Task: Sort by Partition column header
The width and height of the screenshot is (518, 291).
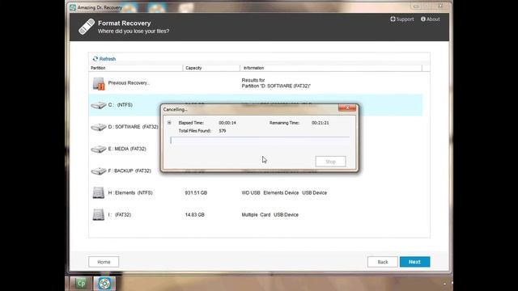Action: coord(136,68)
